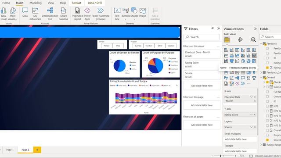The height and width of the screenshot is (158, 281).
Task: Select Vacation in the Purpose slicer
Action: [171, 46]
